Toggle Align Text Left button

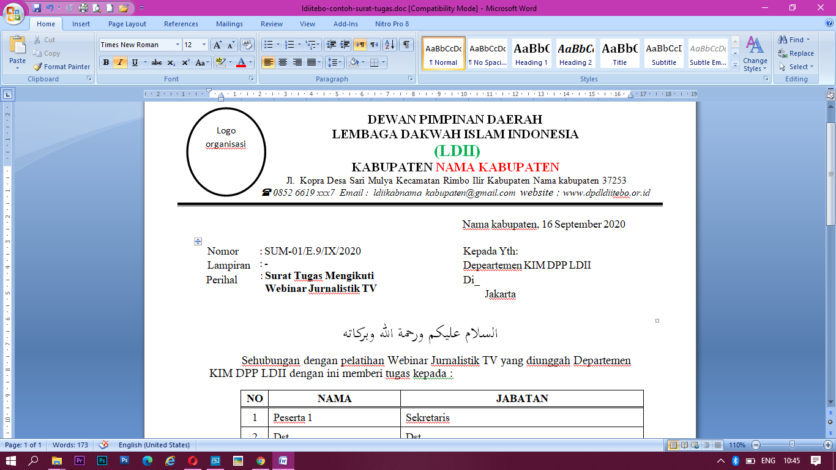269,62
